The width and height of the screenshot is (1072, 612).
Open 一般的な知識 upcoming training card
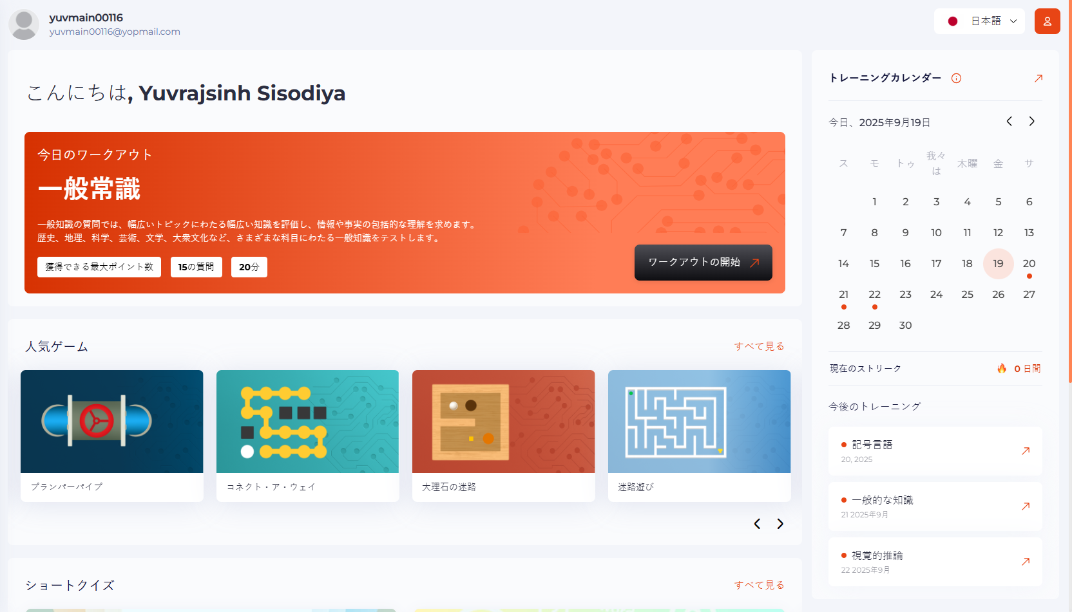935,506
